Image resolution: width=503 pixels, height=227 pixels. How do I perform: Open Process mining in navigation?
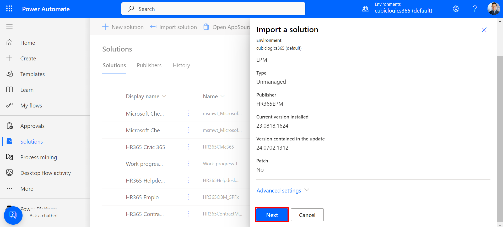click(x=39, y=157)
